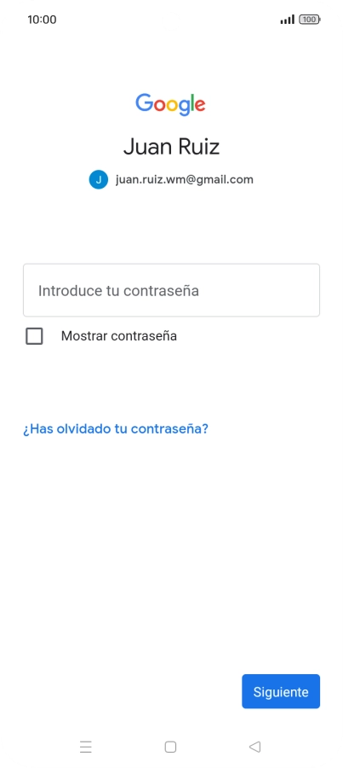
Task: Tap the Juan Ruiz name heading
Action: pyautogui.click(x=172, y=147)
